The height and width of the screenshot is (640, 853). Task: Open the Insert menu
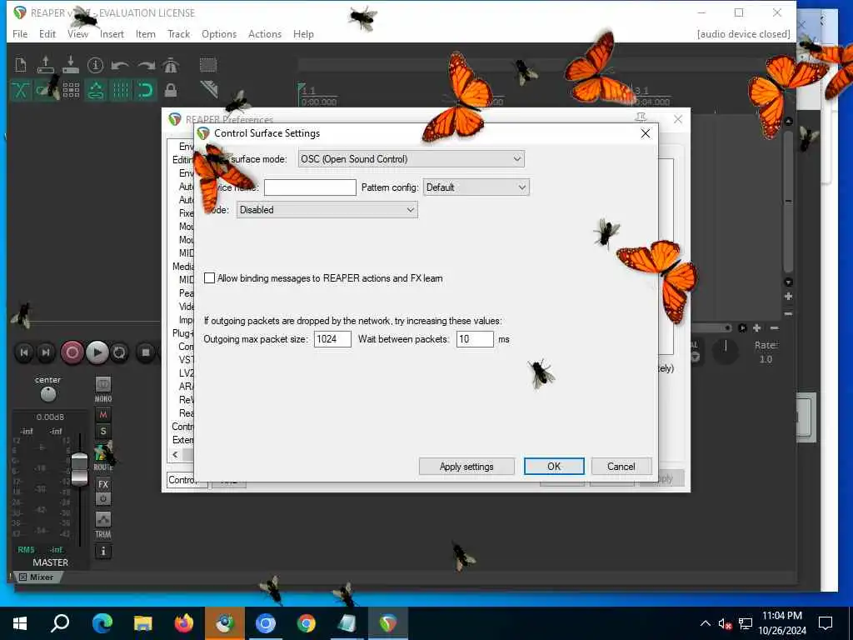(112, 33)
